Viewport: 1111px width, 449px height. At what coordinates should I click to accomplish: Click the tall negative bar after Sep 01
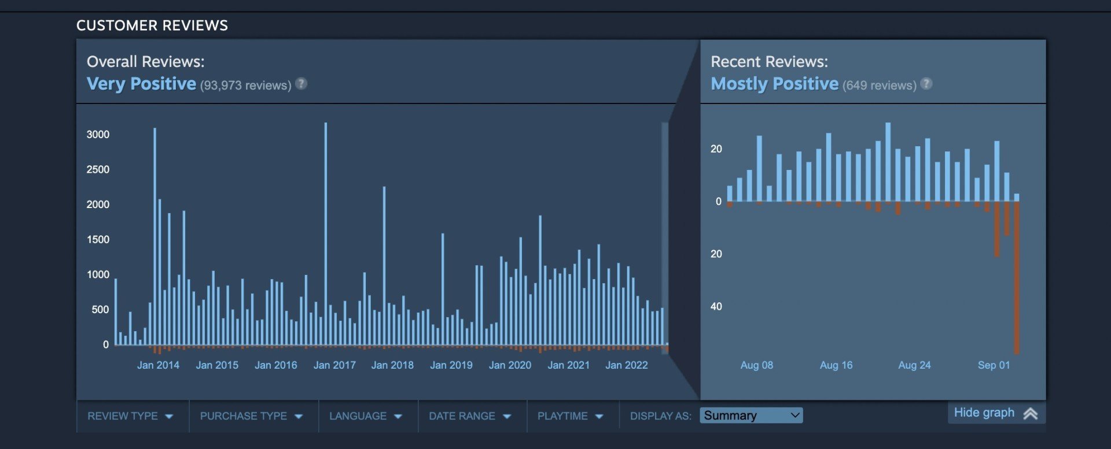tap(1017, 277)
